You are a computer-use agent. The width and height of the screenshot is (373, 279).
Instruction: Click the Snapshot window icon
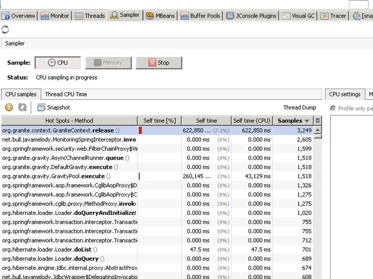[41, 108]
